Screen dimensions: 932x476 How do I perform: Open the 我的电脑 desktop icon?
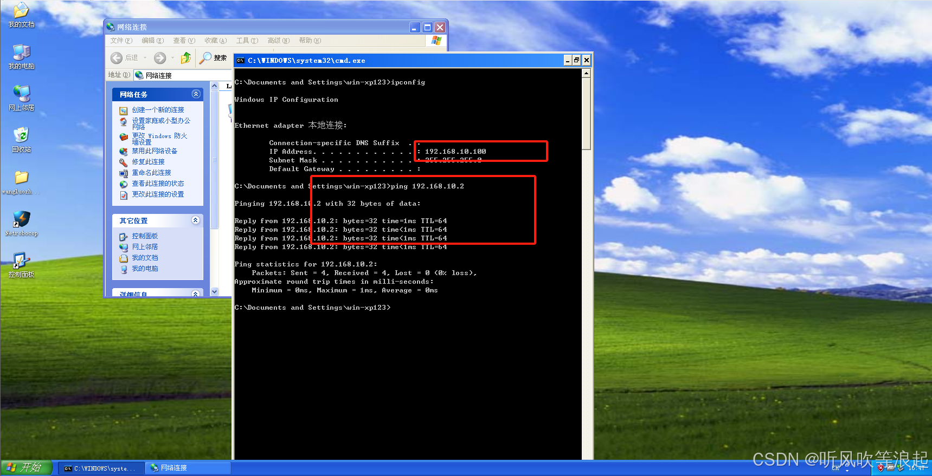click(x=21, y=53)
